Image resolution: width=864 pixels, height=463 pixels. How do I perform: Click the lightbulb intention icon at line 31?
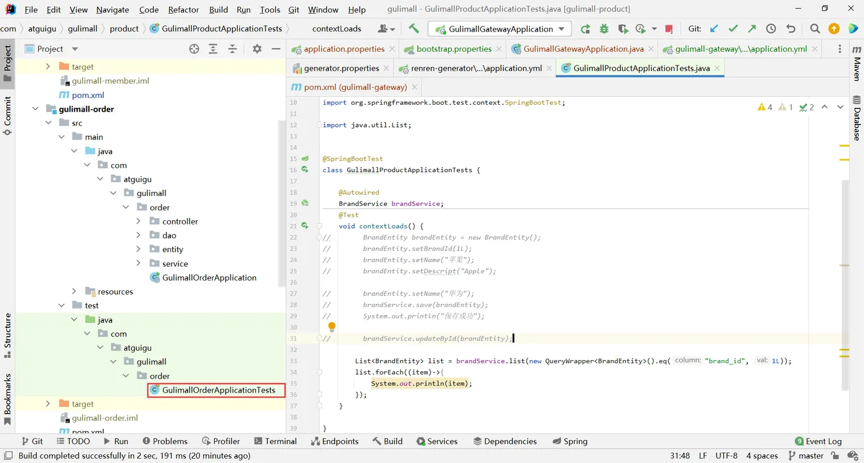(x=331, y=326)
